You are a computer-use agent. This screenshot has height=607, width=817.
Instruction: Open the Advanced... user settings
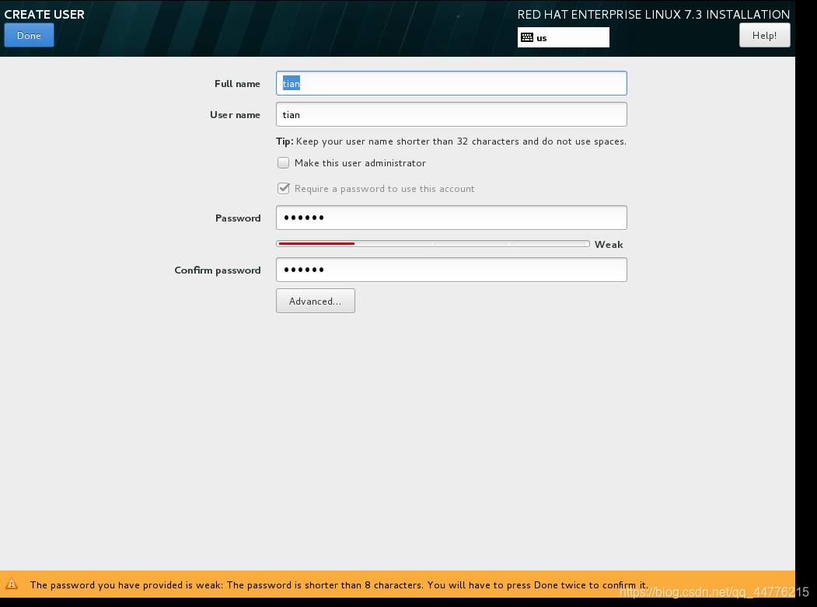click(x=316, y=301)
